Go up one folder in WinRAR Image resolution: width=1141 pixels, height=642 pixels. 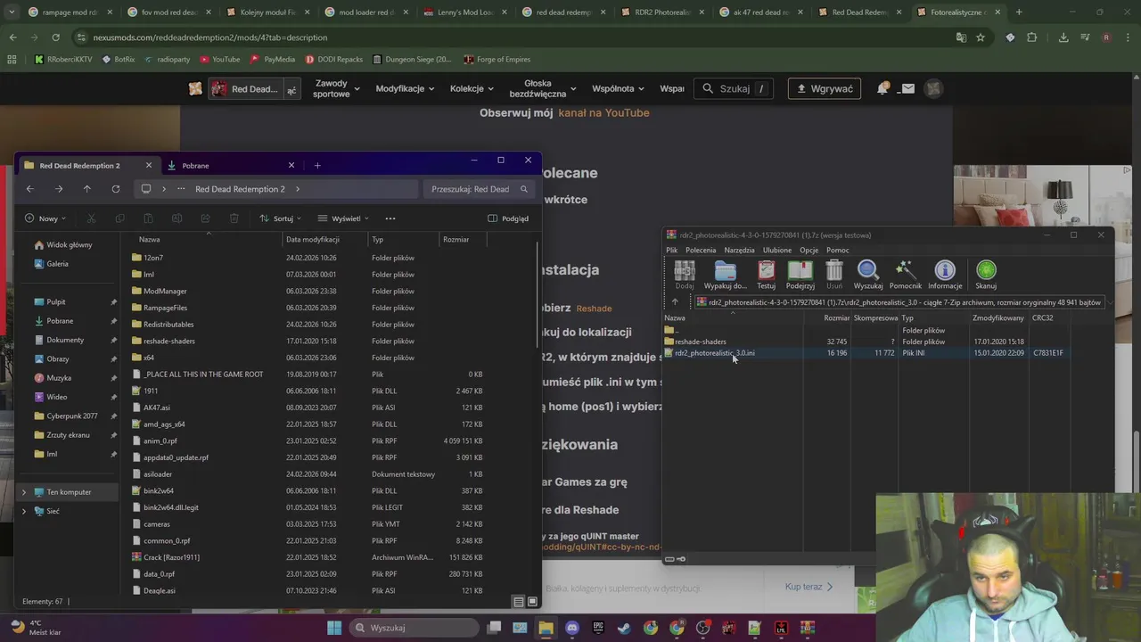pyautogui.click(x=675, y=302)
